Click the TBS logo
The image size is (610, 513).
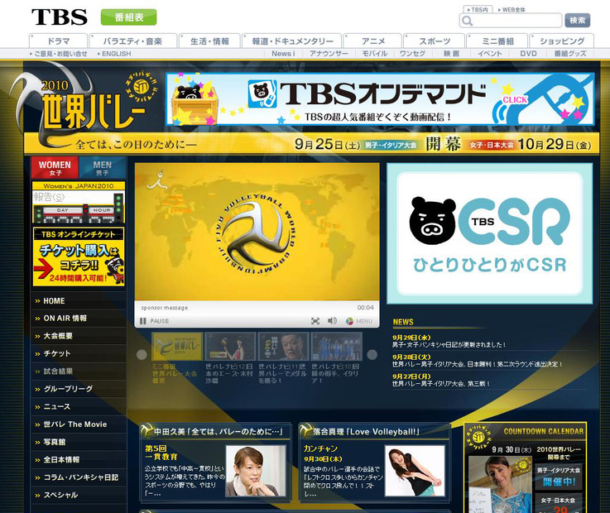60,17
